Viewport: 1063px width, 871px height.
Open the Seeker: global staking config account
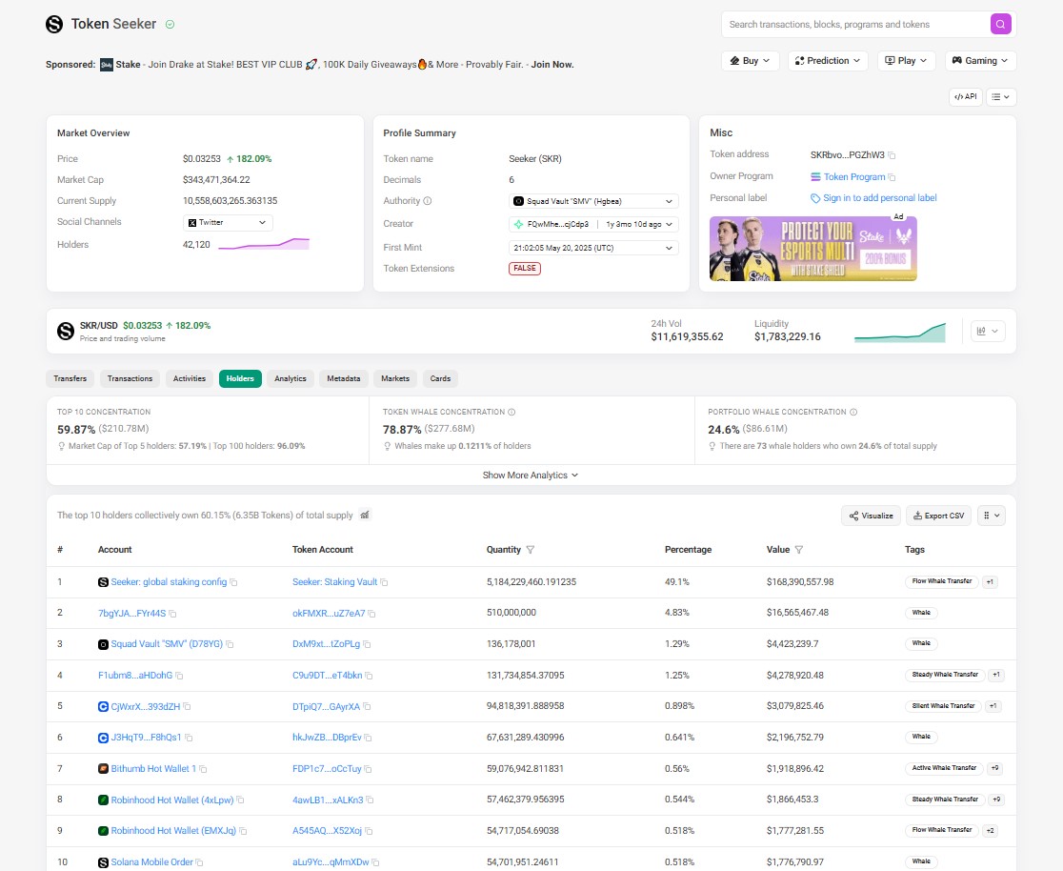169,582
